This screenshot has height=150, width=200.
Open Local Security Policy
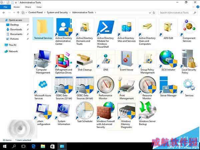click(x=189, y=62)
